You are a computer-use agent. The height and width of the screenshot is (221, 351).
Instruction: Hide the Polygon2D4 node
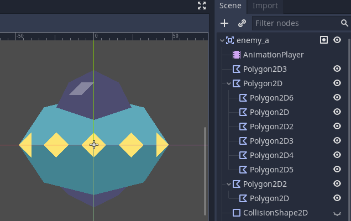pos(337,155)
